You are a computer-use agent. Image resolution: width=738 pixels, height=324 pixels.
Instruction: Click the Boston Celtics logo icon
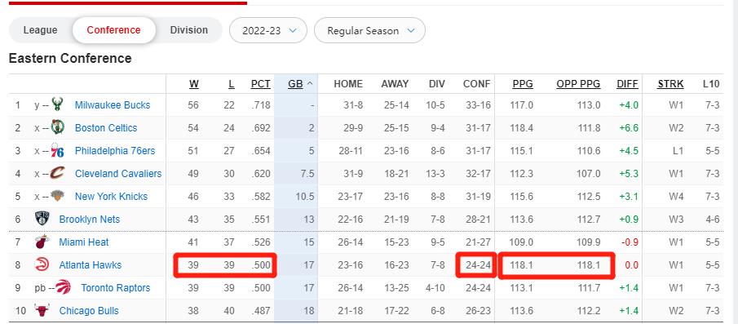(x=57, y=127)
